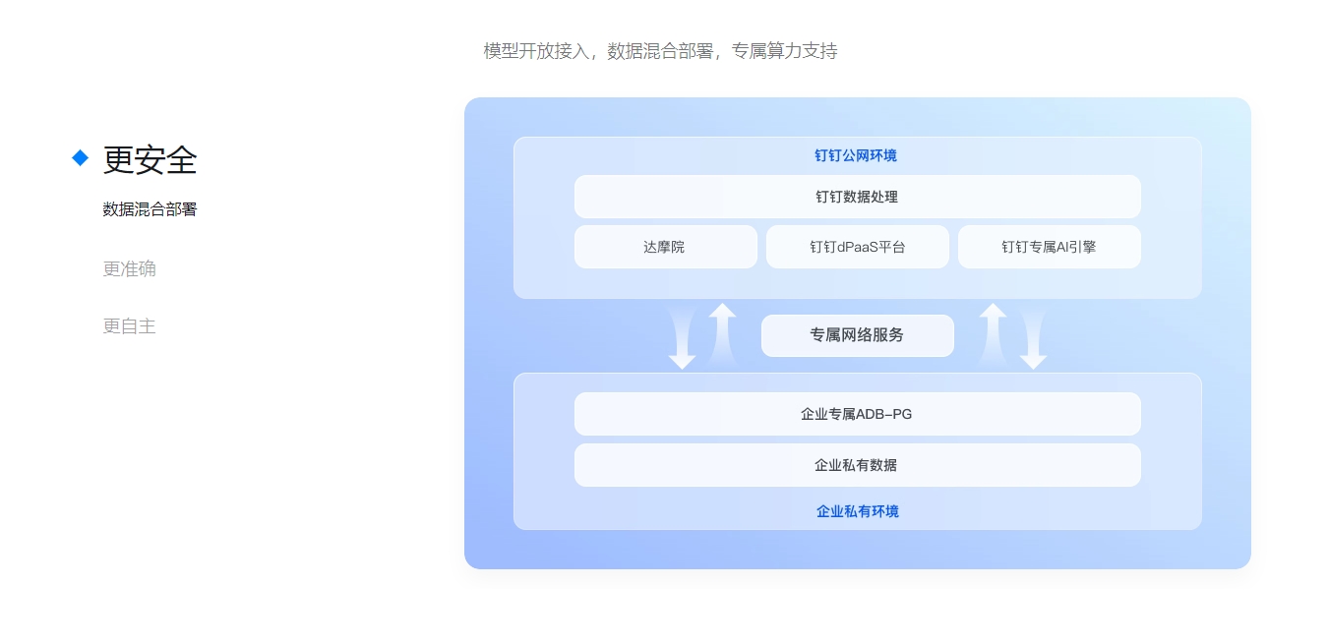The image size is (1328, 644).
Task: Switch to the 更自主 tab
Action: tap(129, 325)
